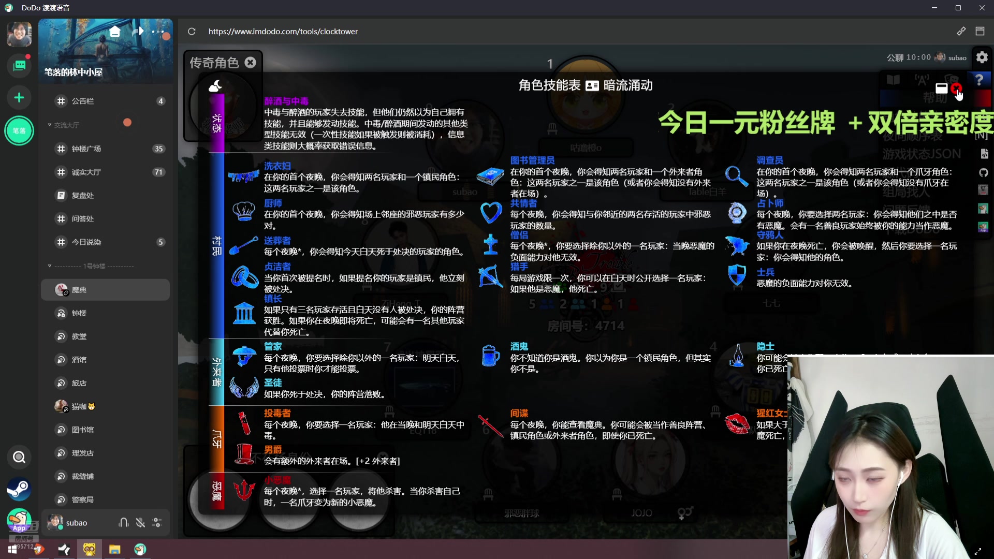Image resolution: width=994 pixels, height=559 pixels.
Task: Toggle headphone output beside subao
Action: point(123,523)
